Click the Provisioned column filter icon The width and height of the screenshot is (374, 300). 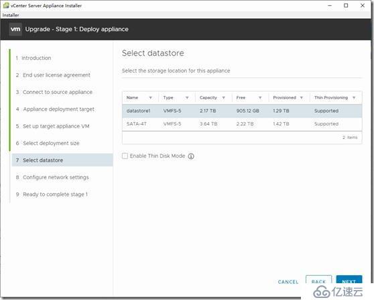click(x=302, y=98)
